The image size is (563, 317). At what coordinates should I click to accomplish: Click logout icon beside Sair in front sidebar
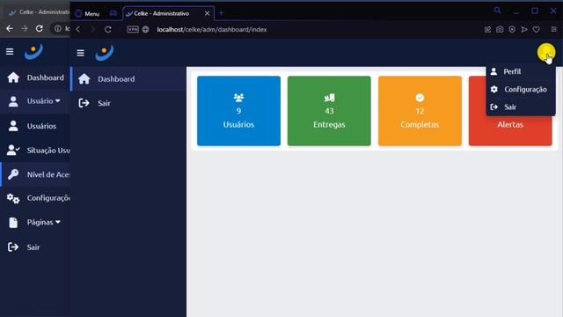[84, 103]
